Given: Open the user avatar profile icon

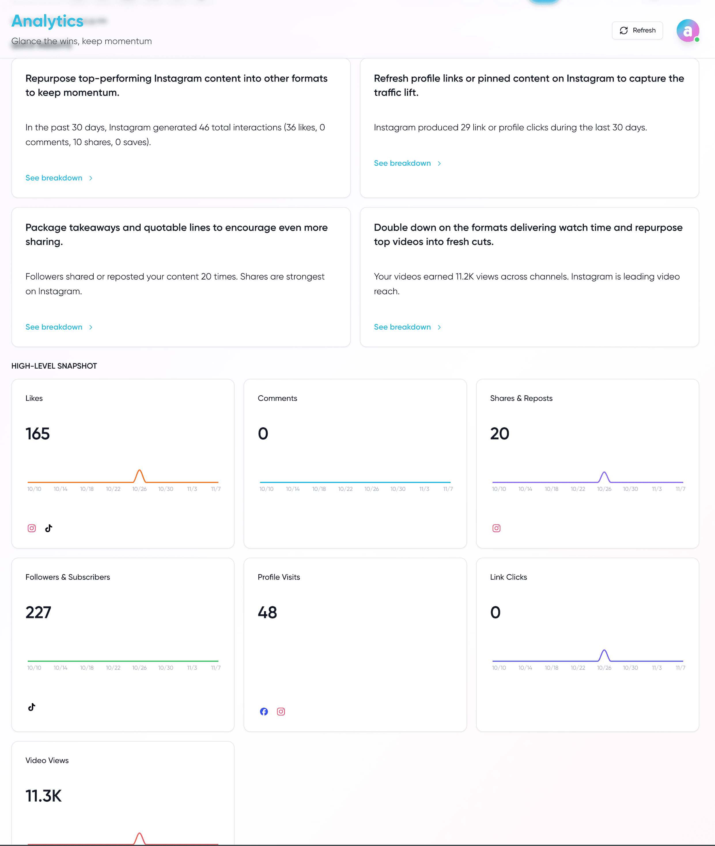Looking at the screenshot, I should [687, 31].
